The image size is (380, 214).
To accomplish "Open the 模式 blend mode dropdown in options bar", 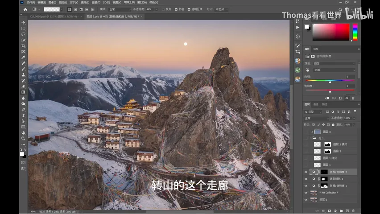I will [120, 9].
